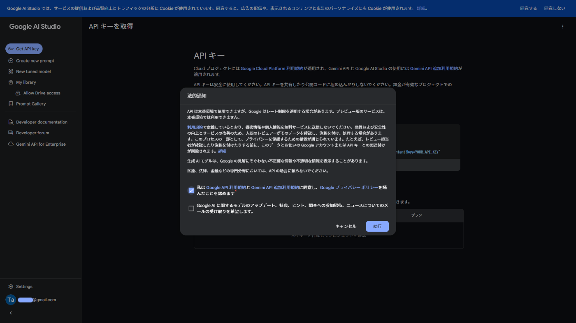Click the API キーを取得 header title
Image resolution: width=576 pixels, height=323 pixels.
click(111, 27)
